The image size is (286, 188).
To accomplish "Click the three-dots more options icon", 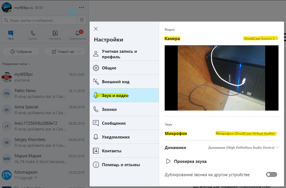I will pos(81,7).
